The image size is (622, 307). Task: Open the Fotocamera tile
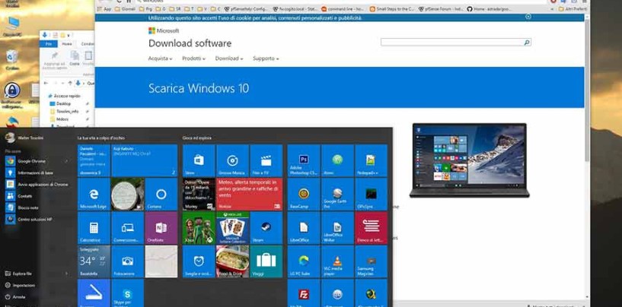pos(127,261)
